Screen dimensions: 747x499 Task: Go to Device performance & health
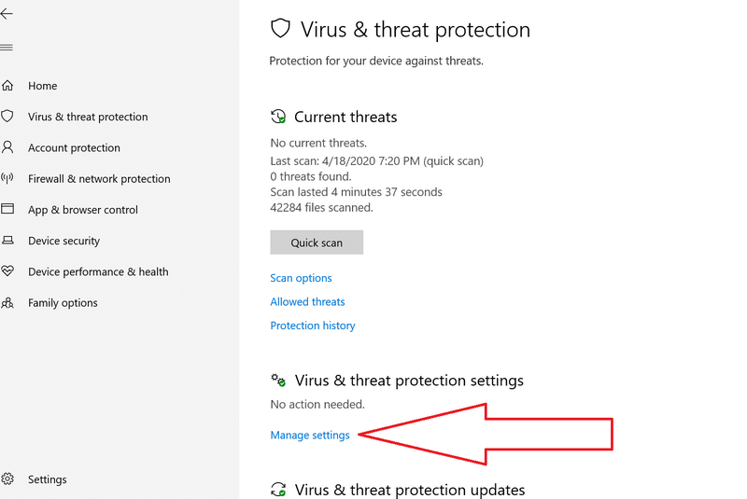point(98,272)
